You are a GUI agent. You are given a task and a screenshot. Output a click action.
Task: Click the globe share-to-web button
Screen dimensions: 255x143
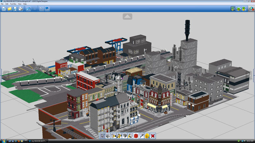coord(251,9)
